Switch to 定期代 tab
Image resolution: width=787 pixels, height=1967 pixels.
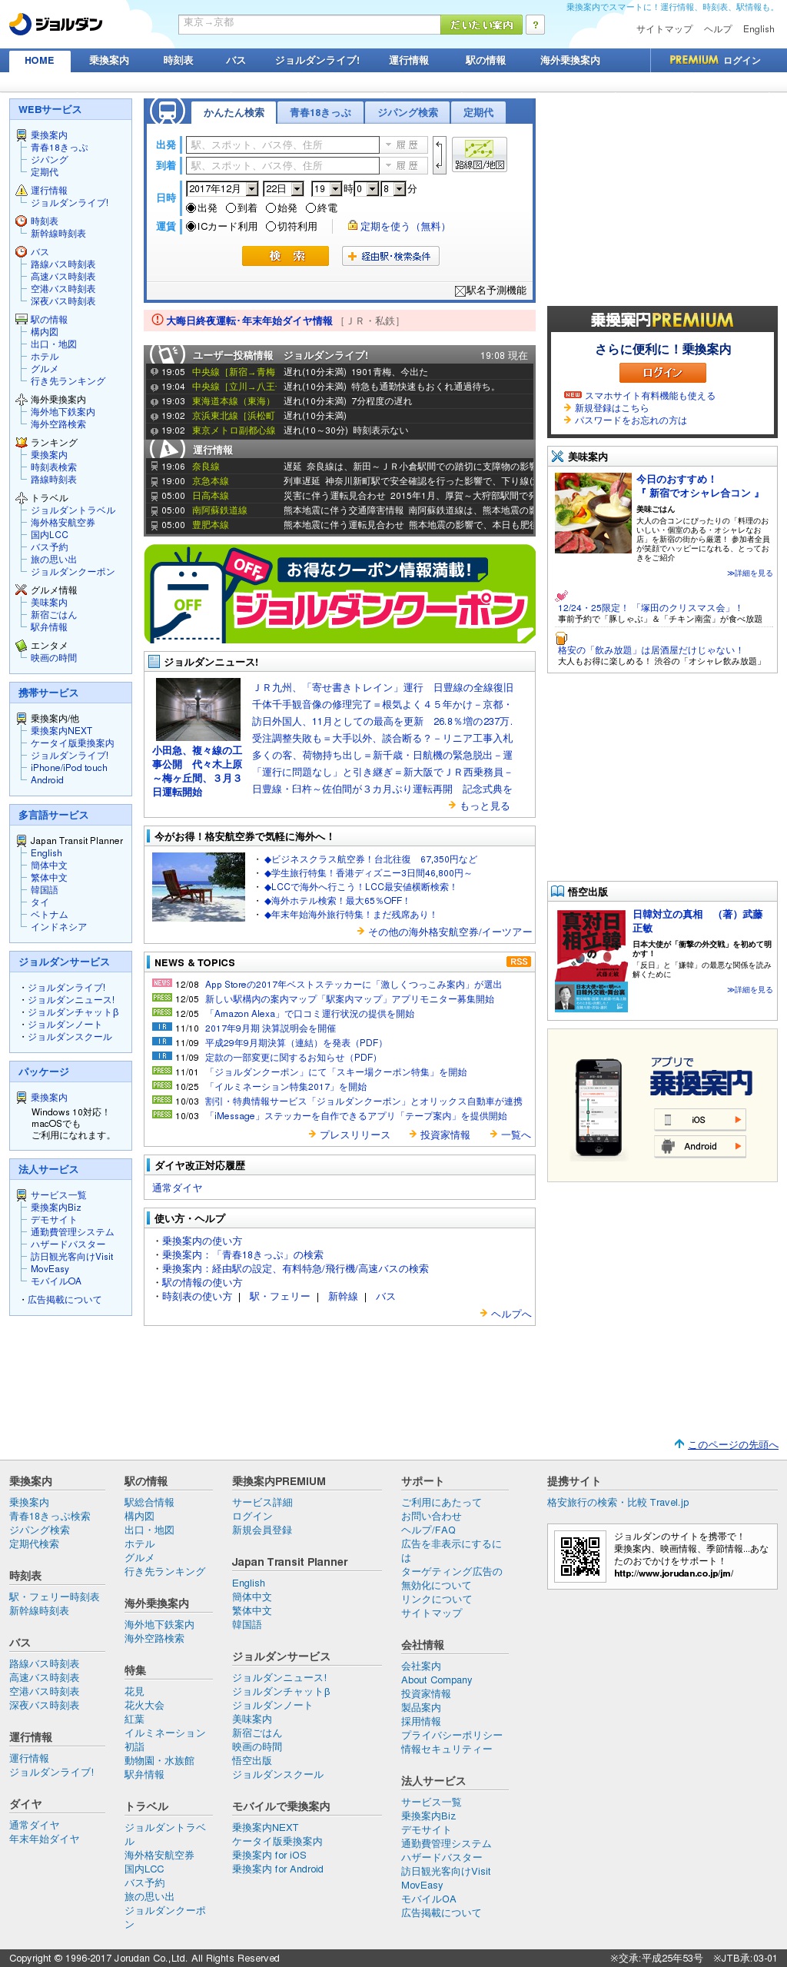coord(478,113)
